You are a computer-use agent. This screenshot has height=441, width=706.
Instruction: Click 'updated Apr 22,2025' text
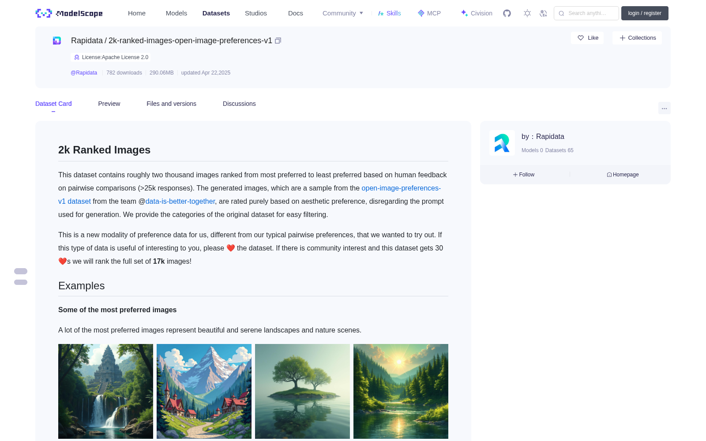coord(206,73)
